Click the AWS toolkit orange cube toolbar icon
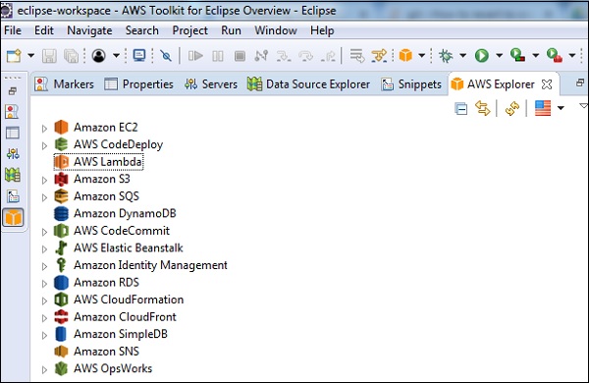The height and width of the screenshot is (383, 589). point(405,56)
